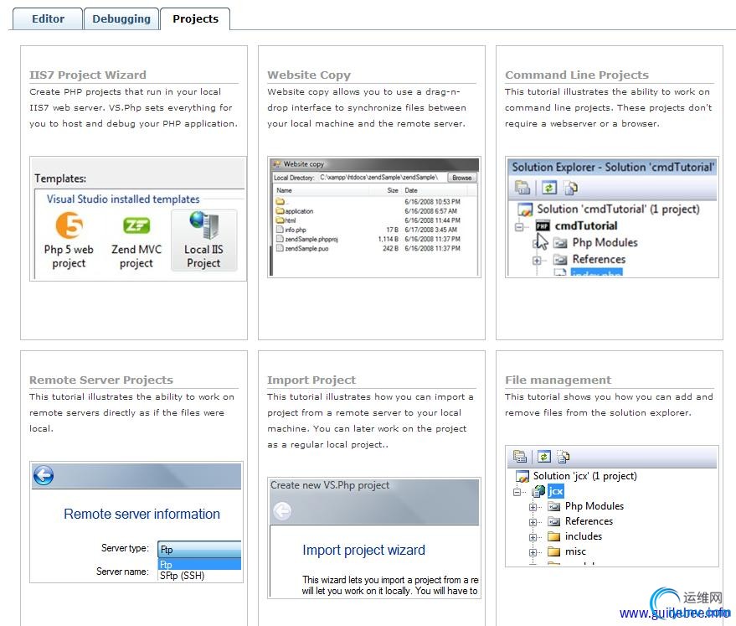This screenshot has height=626, width=736.
Task: Open the File management tutorial heading
Action: click(x=558, y=380)
